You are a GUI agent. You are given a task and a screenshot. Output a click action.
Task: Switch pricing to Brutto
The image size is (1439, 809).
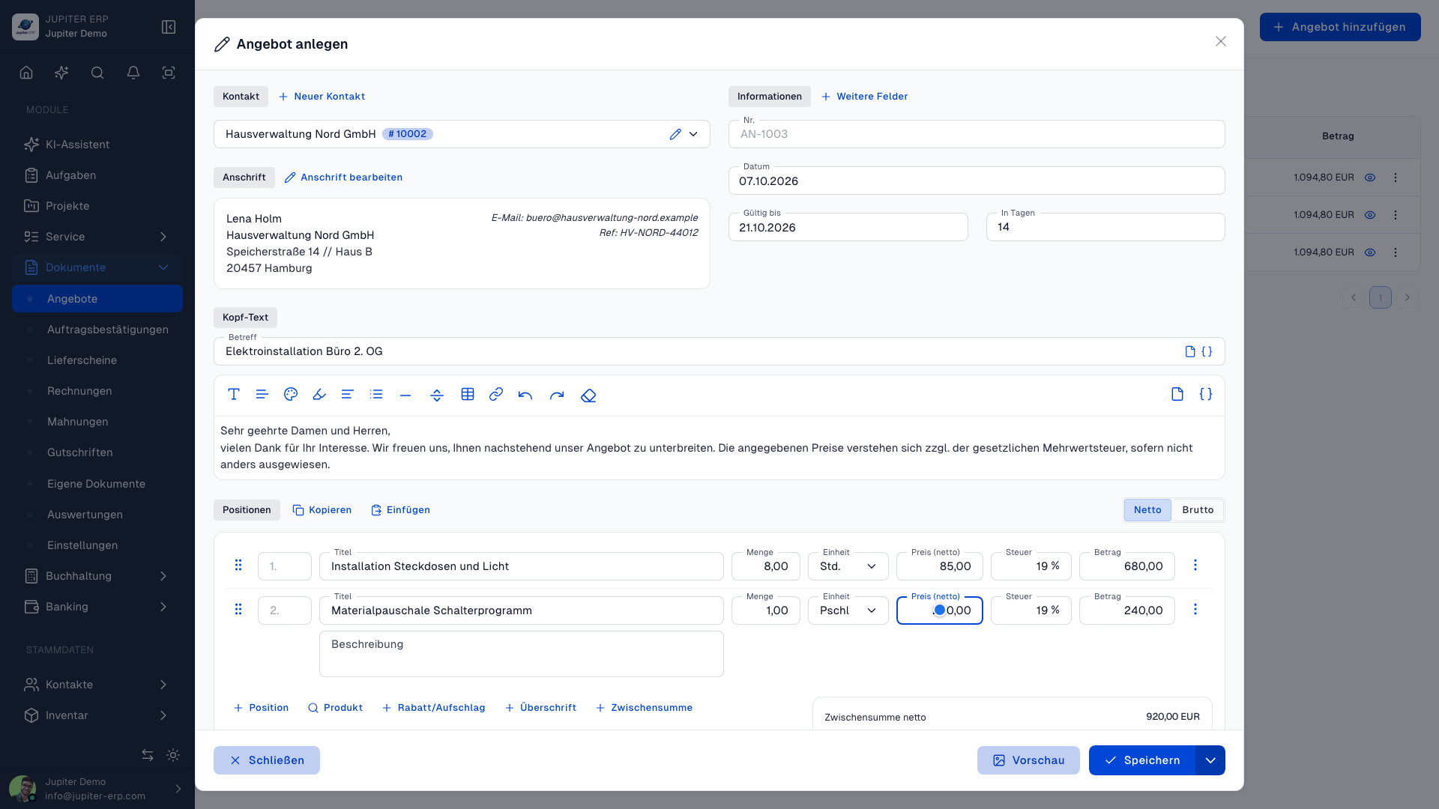[1198, 509]
